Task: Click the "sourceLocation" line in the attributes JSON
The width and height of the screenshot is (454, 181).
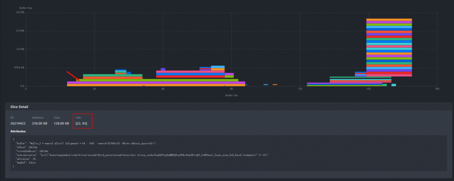Action: 142,155
